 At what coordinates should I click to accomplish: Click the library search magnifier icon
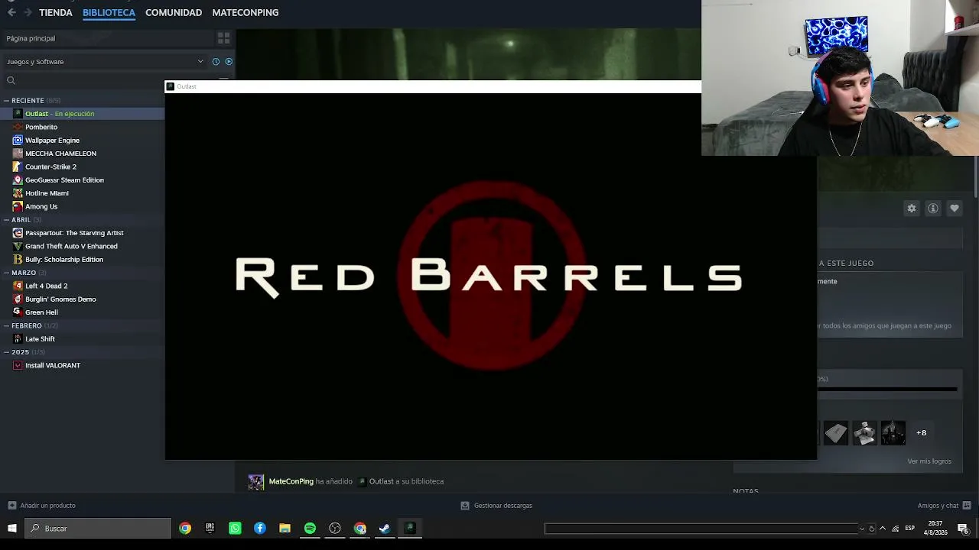[11, 80]
